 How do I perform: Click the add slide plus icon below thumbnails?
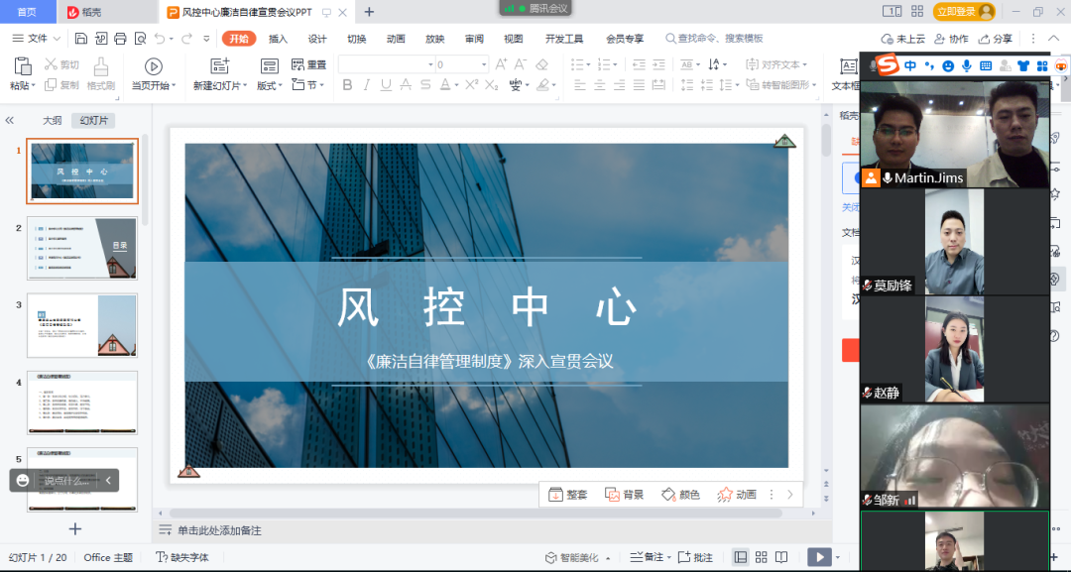point(75,528)
